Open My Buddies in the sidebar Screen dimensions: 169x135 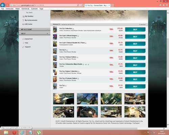pos(29,16)
